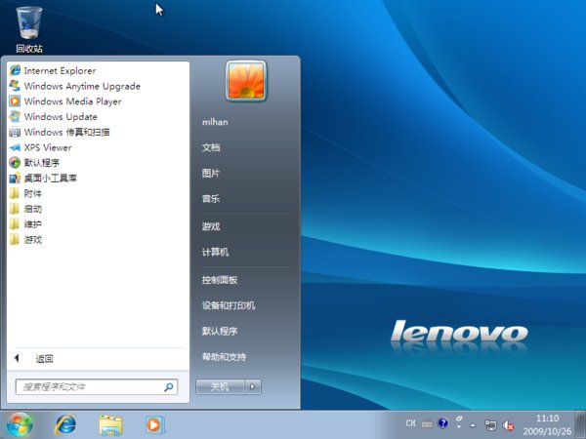Open the mlhan user folder
Screen dimensions: 586x439
[215, 122]
